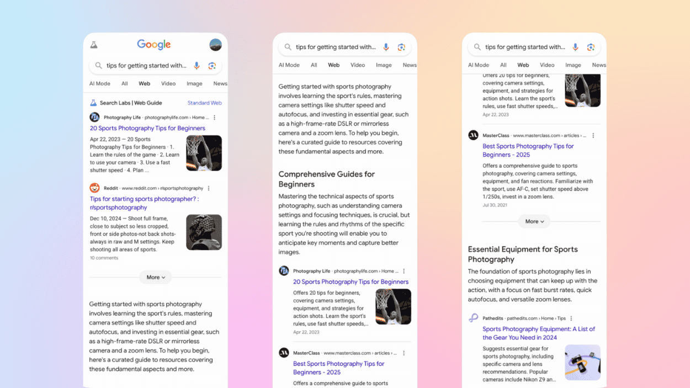Click the MasterClass favicon in the middle phone
The width and height of the screenshot is (690, 388).
coord(284,353)
